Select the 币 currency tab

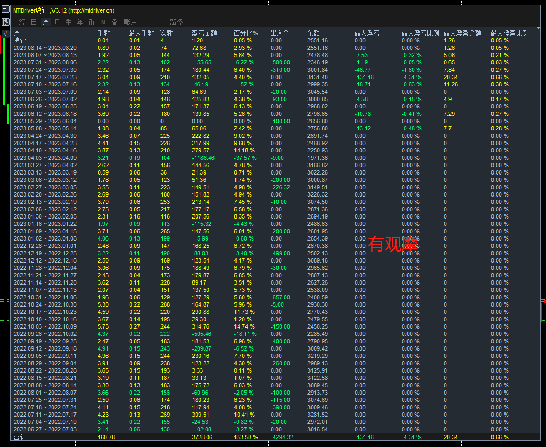(x=92, y=22)
